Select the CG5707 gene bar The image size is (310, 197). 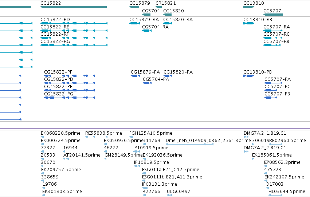[273, 15]
